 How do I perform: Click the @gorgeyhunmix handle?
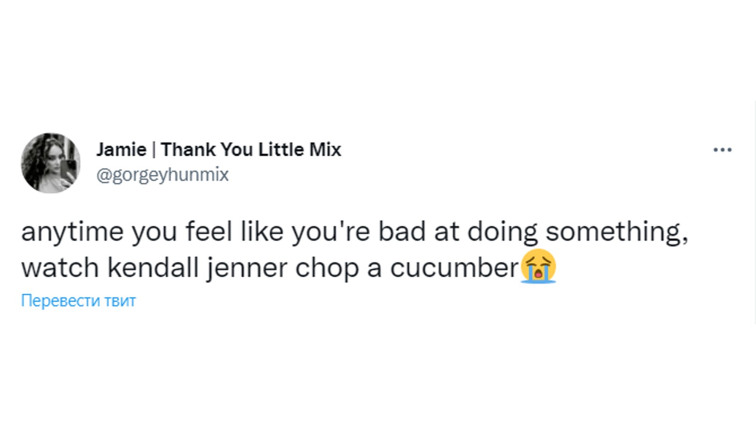coord(163,175)
